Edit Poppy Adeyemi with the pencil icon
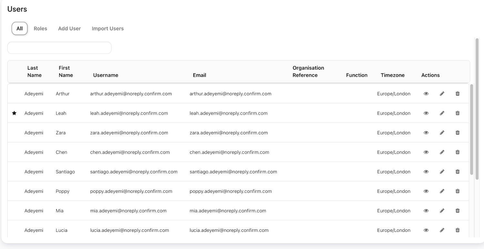 coord(442,191)
